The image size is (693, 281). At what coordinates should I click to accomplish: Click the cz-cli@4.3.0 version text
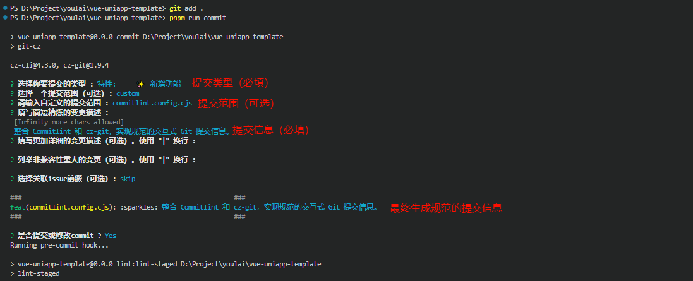tap(34, 65)
